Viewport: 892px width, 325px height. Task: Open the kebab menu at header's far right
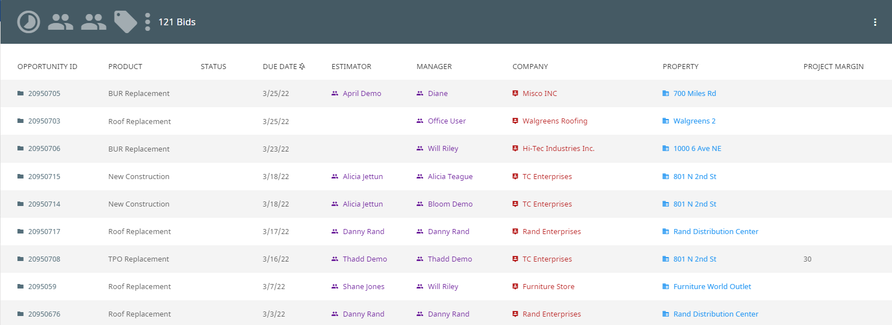coord(875,22)
